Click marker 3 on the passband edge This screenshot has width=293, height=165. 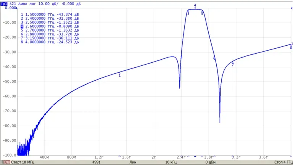(x=188, y=13)
